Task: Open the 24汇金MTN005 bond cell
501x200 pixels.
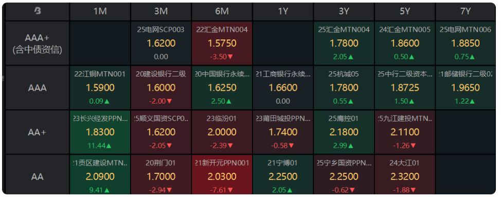Action: point(405,43)
